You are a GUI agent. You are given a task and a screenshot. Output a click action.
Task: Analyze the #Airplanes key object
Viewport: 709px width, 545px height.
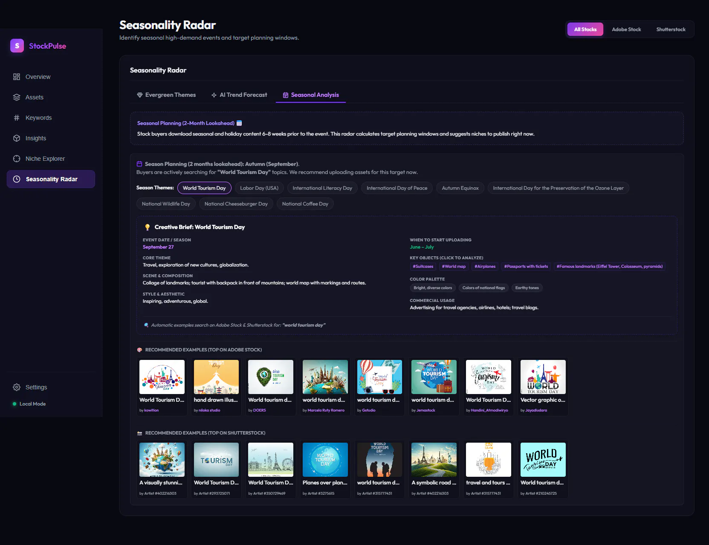[485, 267]
